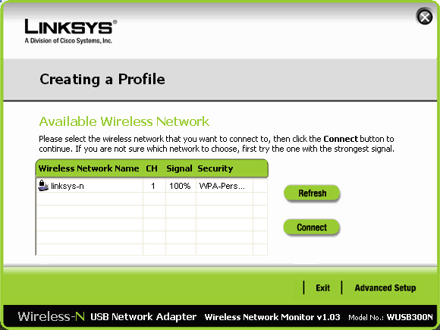This screenshot has width=440, height=330.
Task: Click the Creating a Profile heading
Action: (102, 79)
